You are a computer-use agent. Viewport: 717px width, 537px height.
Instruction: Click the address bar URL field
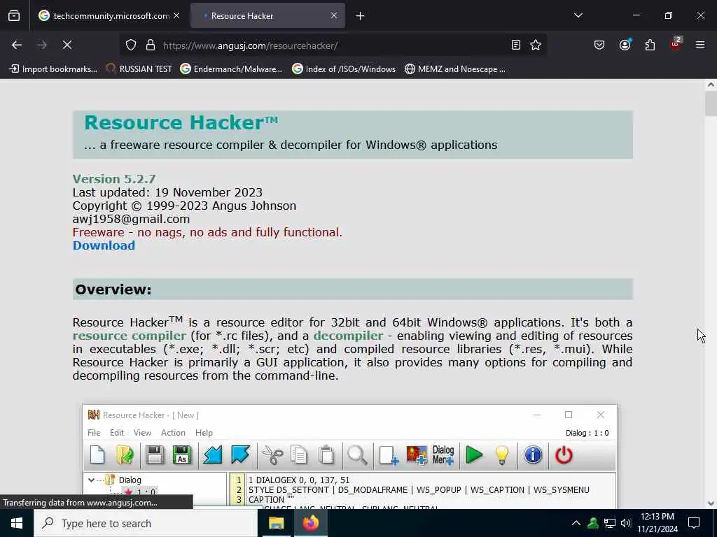click(334, 45)
